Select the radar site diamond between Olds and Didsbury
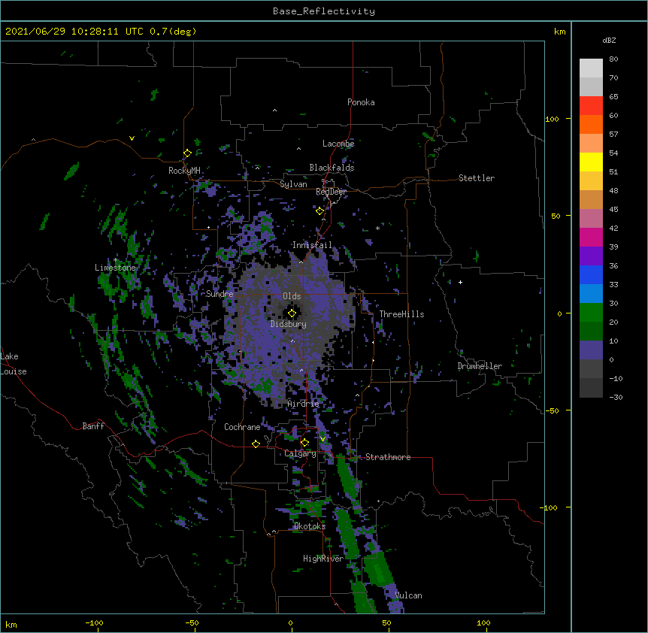 click(292, 313)
